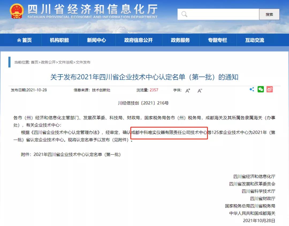The image size is (289, 226).
Task: Open the 2021年四川省企业技术中心认定名单 attachment
Action: (77, 154)
